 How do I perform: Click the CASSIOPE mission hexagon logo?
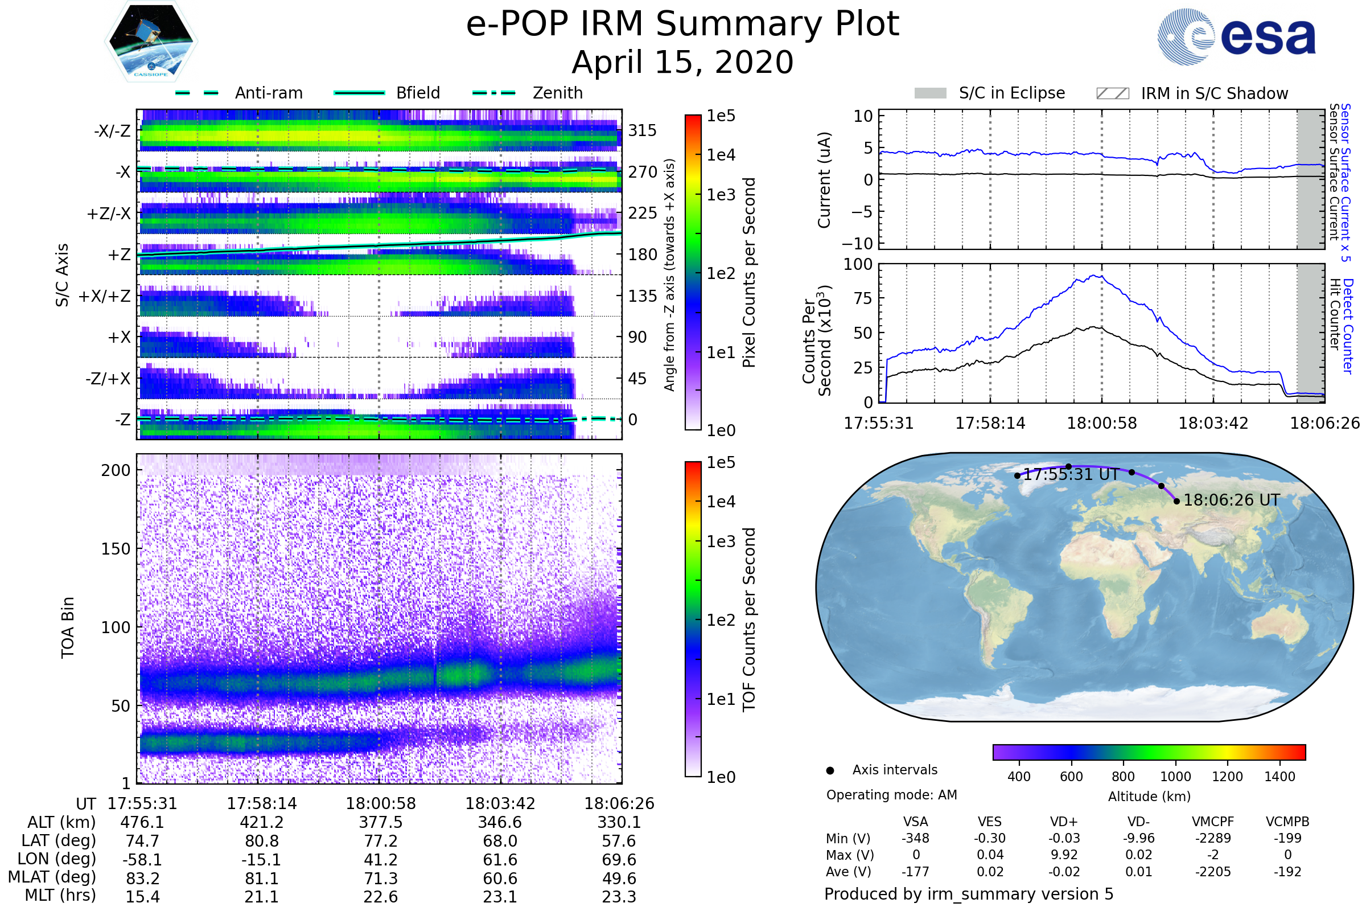point(151,42)
